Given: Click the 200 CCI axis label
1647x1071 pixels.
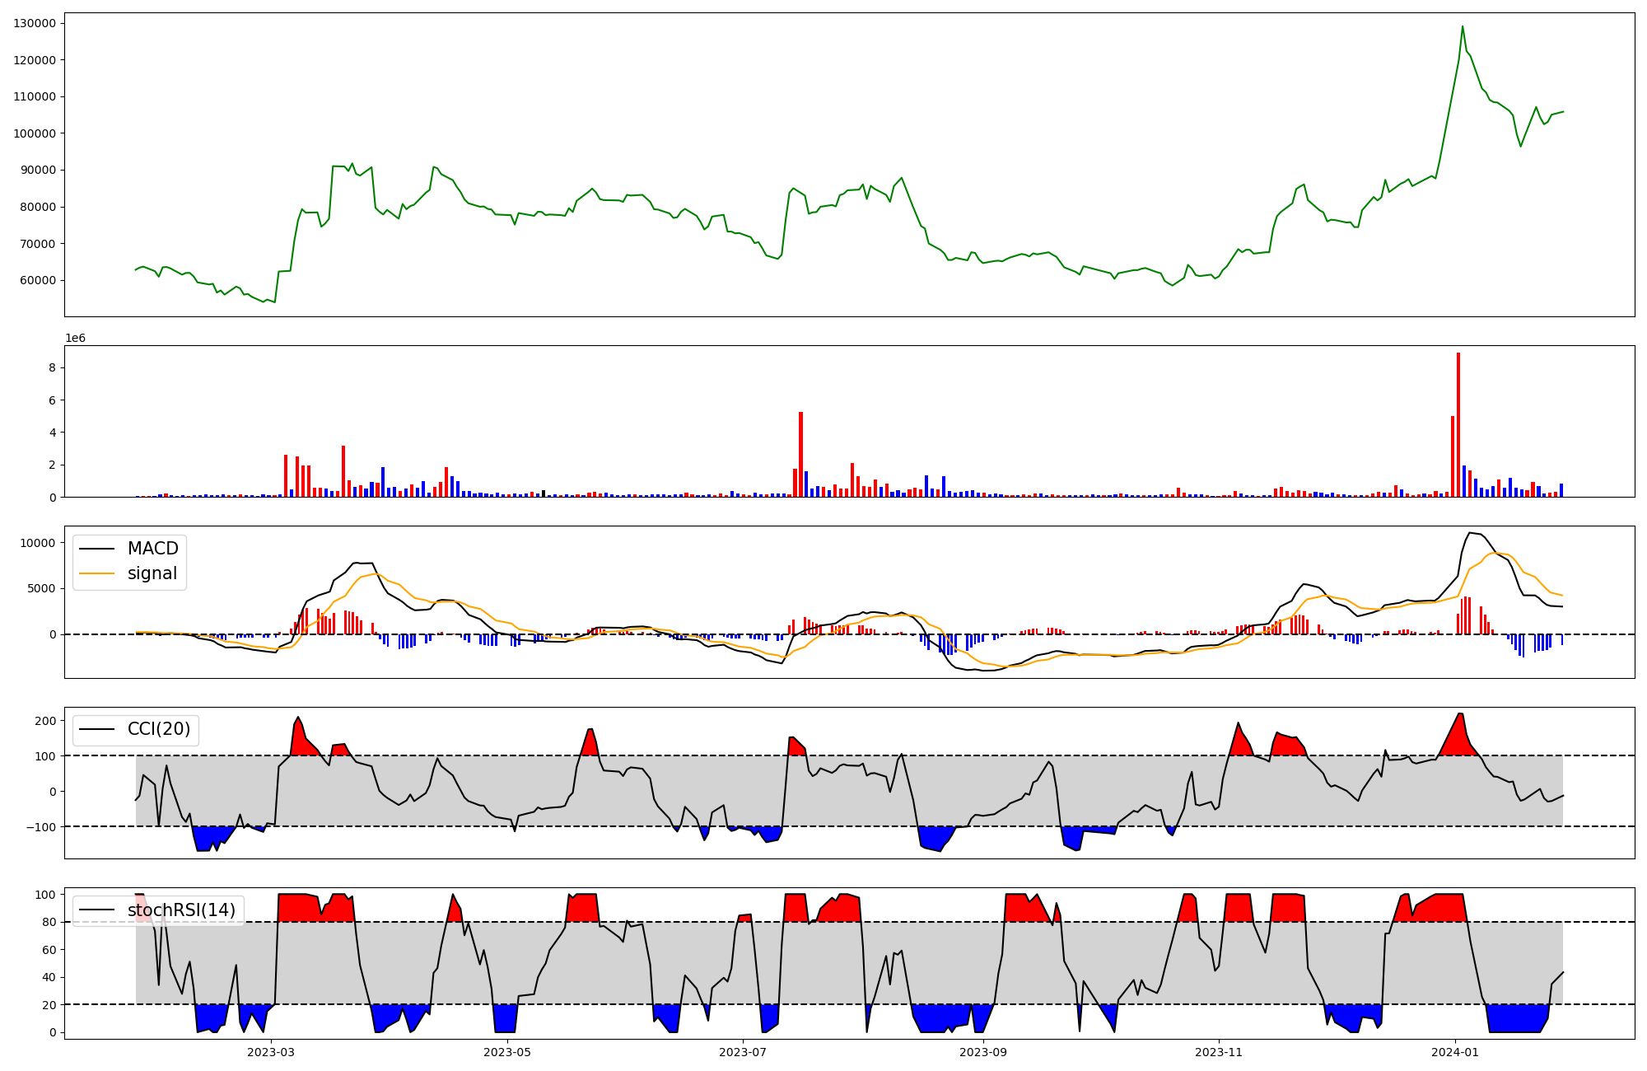Looking at the screenshot, I should pos(46,721).
